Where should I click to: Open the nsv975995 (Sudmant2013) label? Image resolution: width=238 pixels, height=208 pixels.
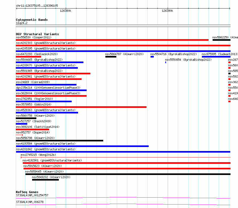click(x=220, y=54)
